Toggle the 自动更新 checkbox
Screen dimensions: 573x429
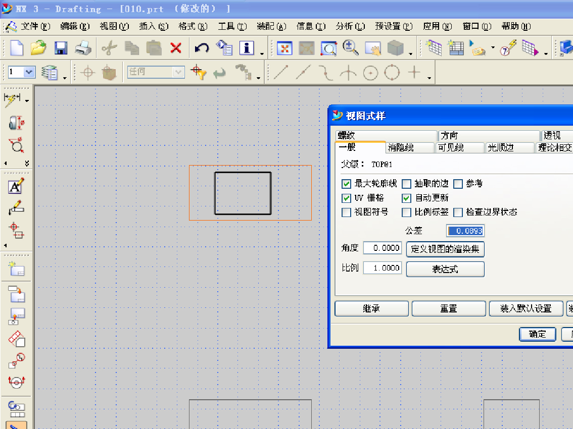coord(406,198)
